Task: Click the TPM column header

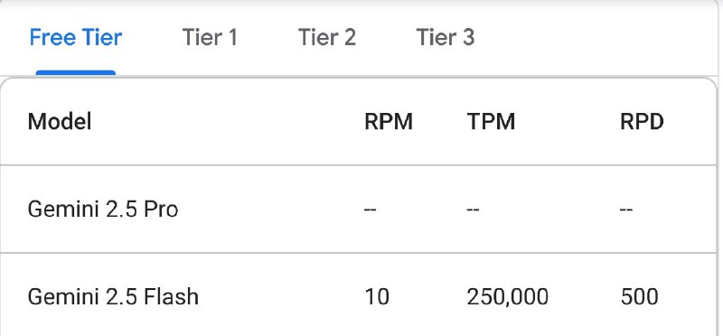Action: point(491,122)
